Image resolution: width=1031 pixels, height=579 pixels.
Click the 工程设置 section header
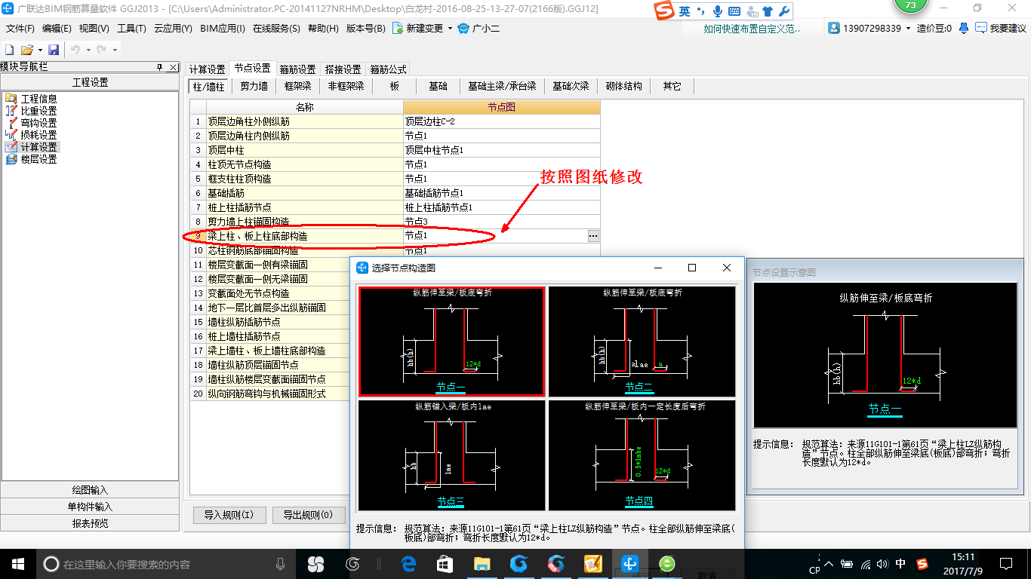point(90,82)
